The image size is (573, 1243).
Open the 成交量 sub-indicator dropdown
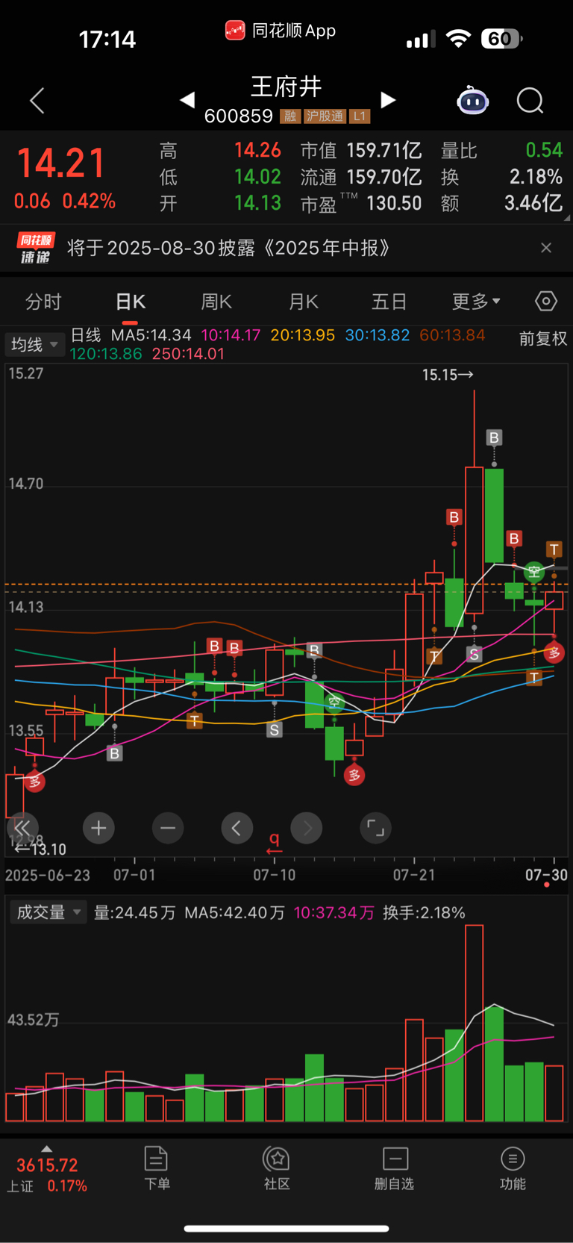pos(48,912)
